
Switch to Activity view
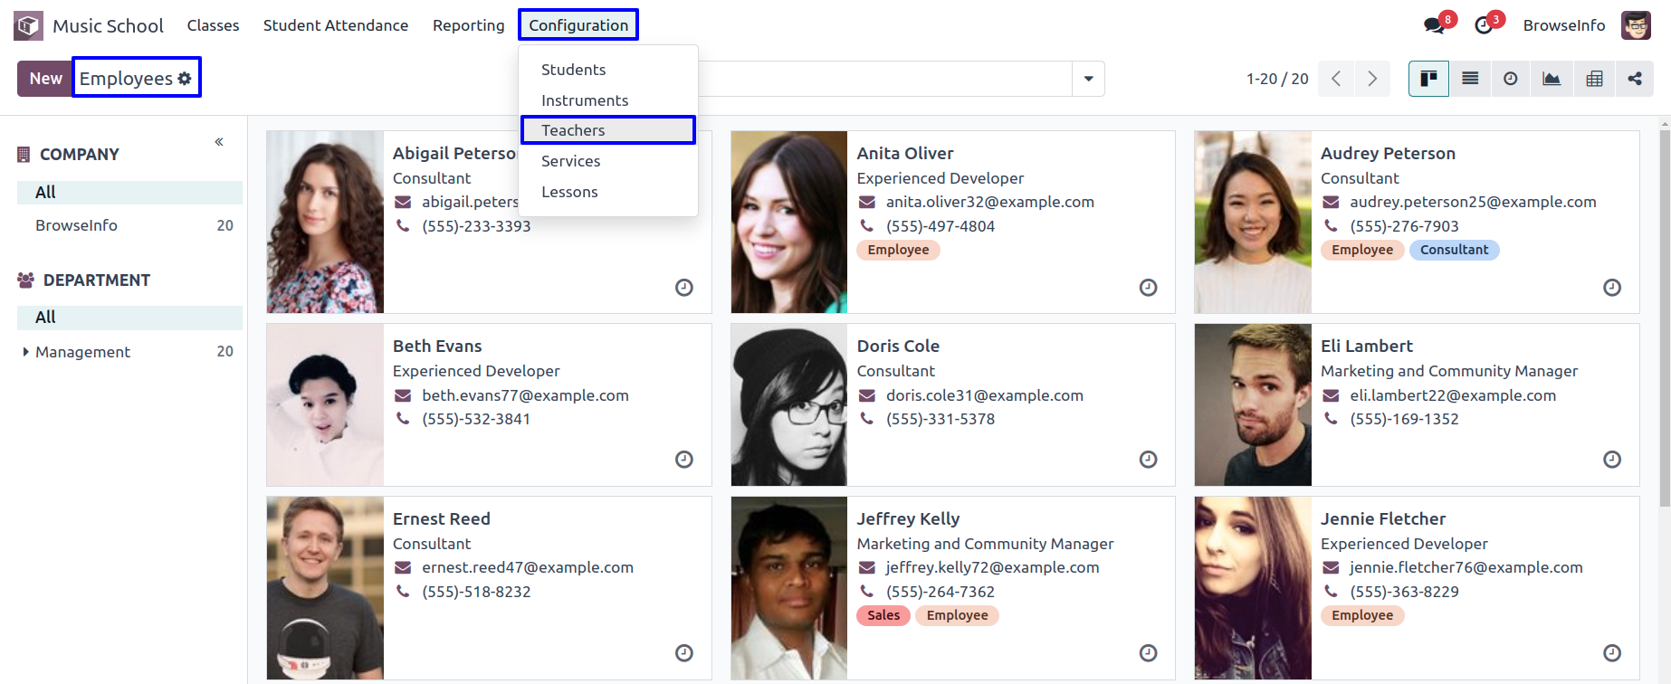click(x=1511, y=79)
